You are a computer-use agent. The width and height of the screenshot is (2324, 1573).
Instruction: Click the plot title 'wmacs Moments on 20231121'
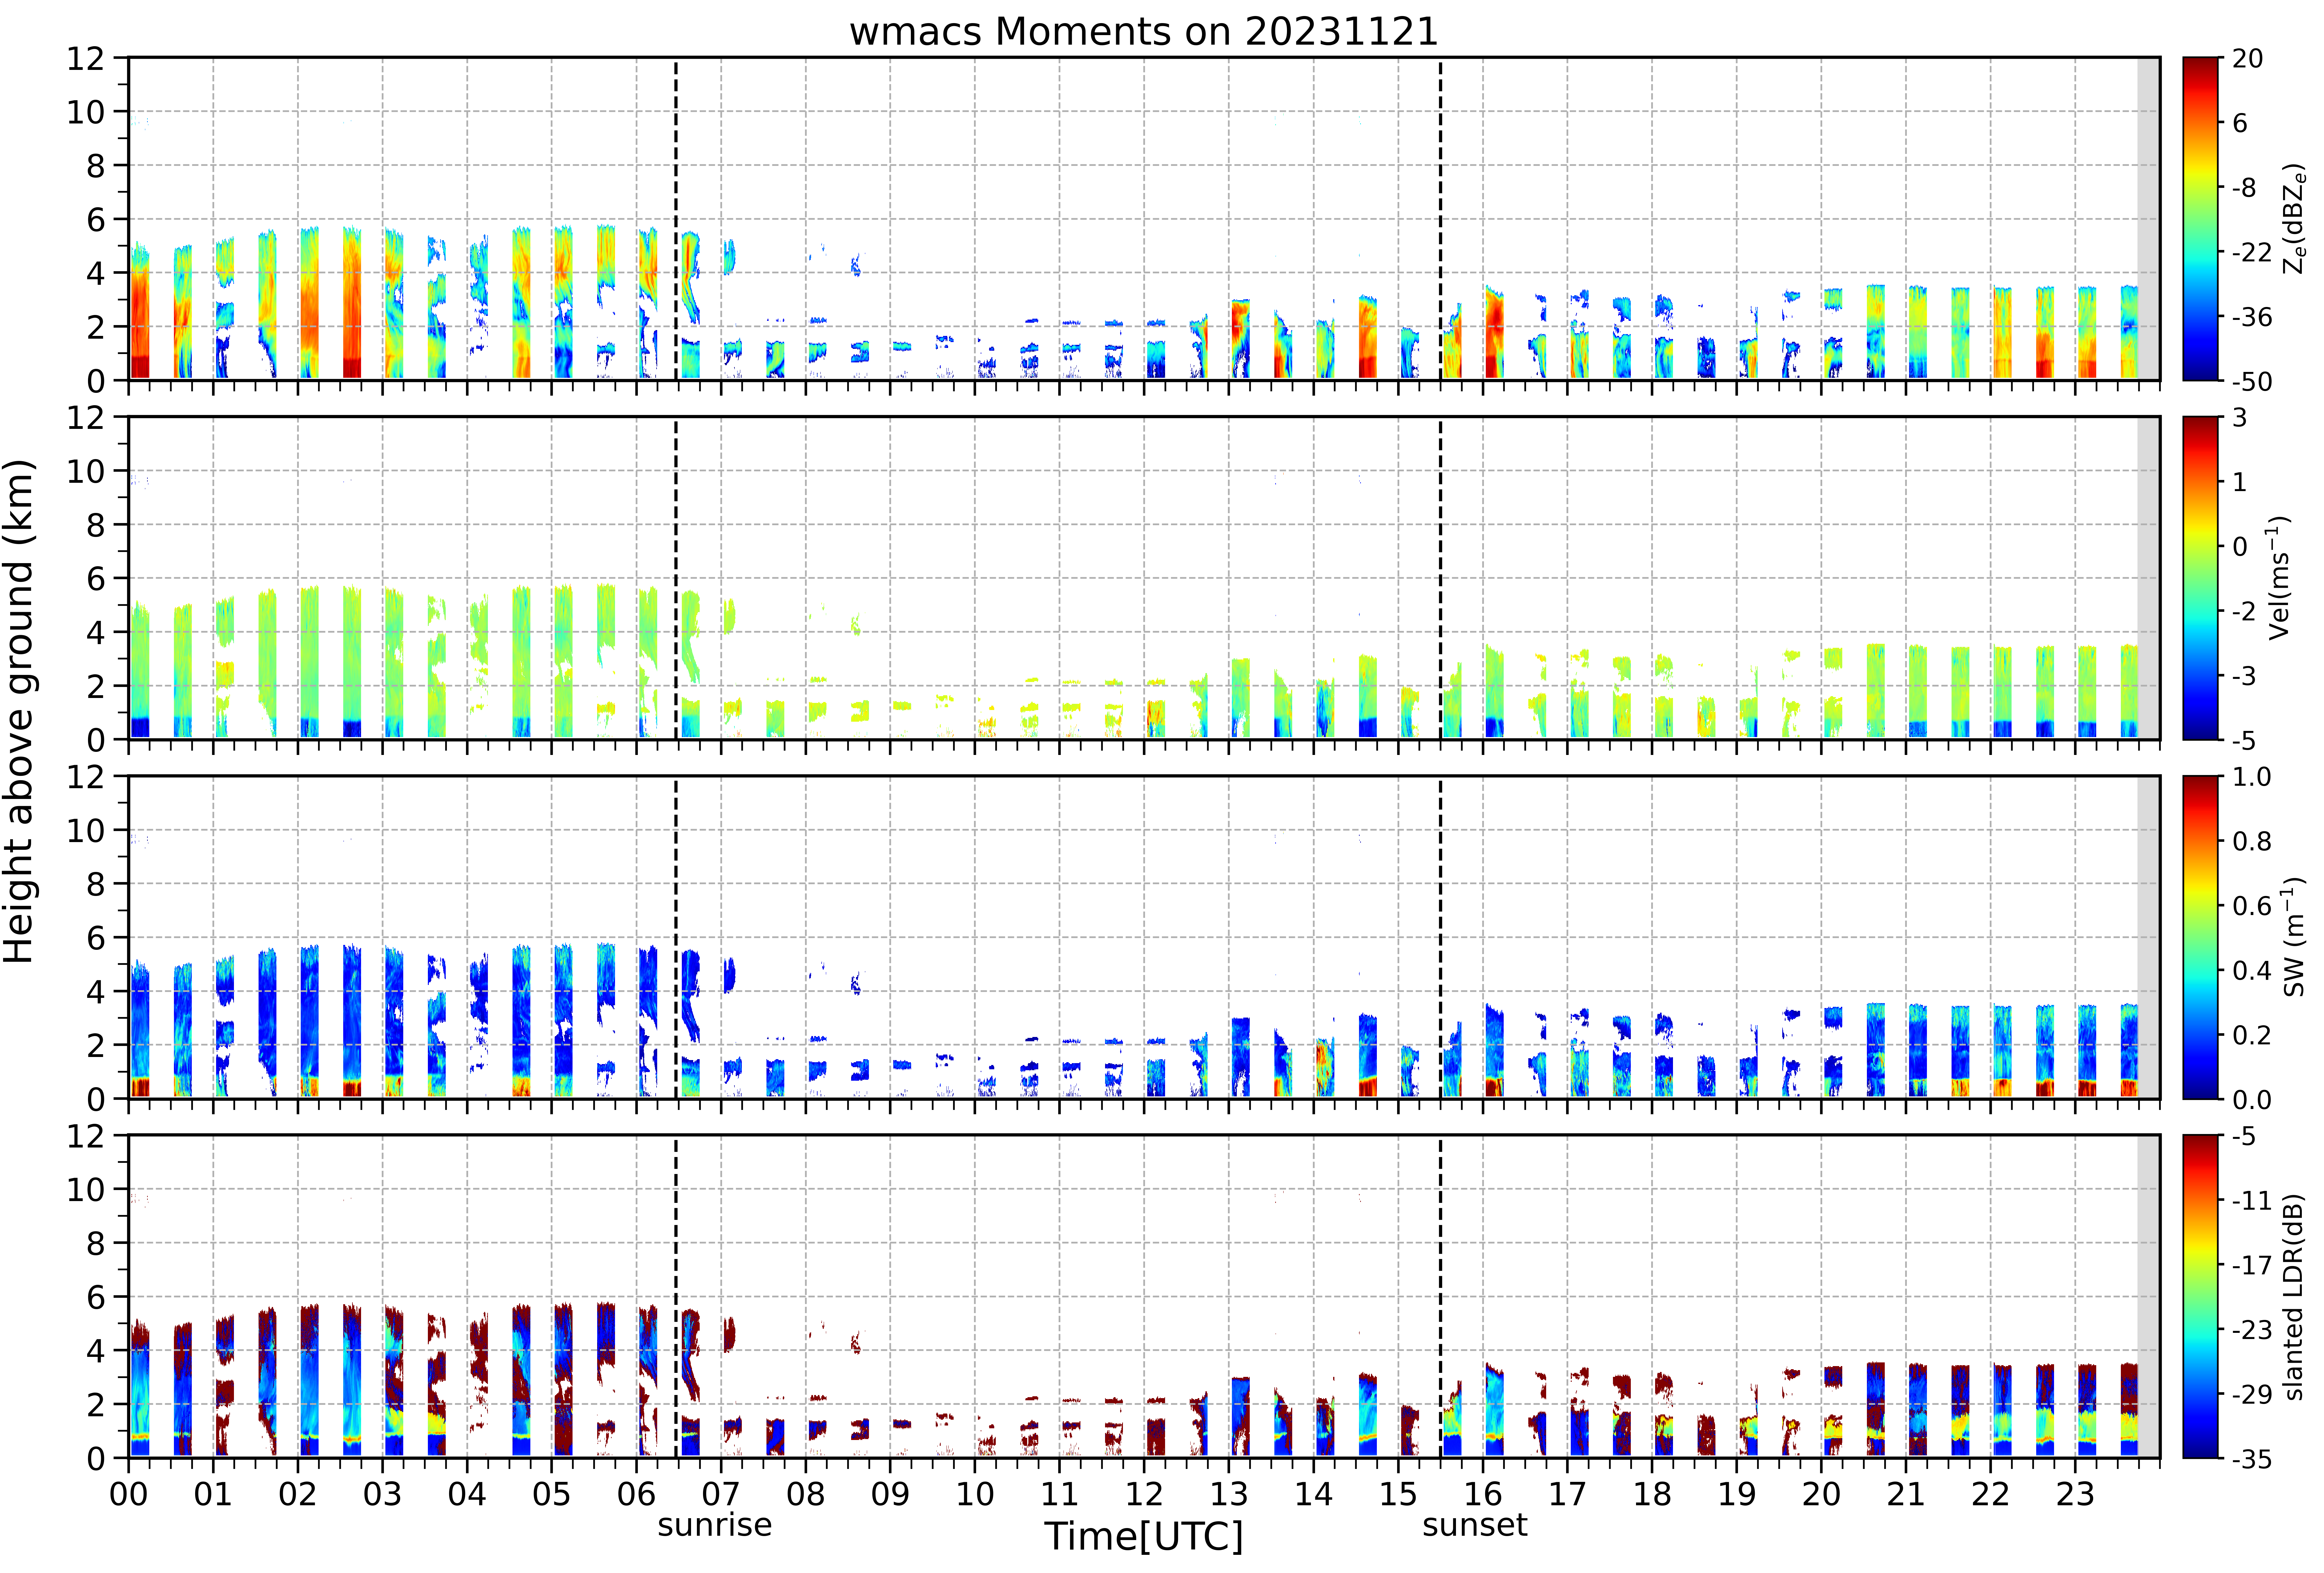[1143, 32]
